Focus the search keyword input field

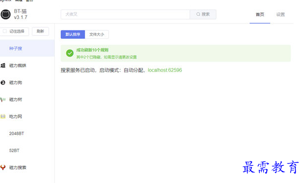point(125,14)
